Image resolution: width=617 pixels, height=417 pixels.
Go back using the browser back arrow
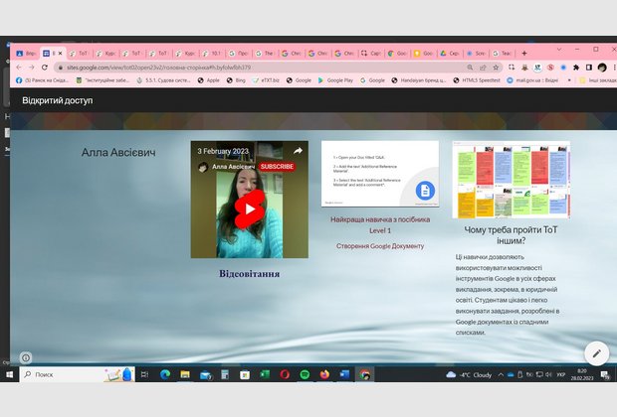point(13,67)
